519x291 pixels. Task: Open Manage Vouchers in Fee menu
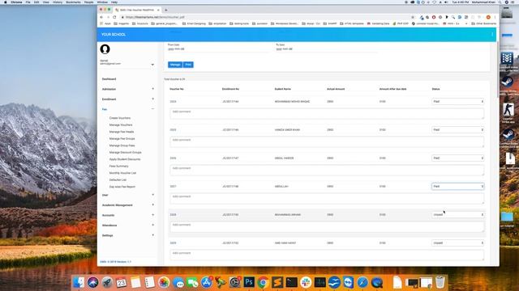121,125
